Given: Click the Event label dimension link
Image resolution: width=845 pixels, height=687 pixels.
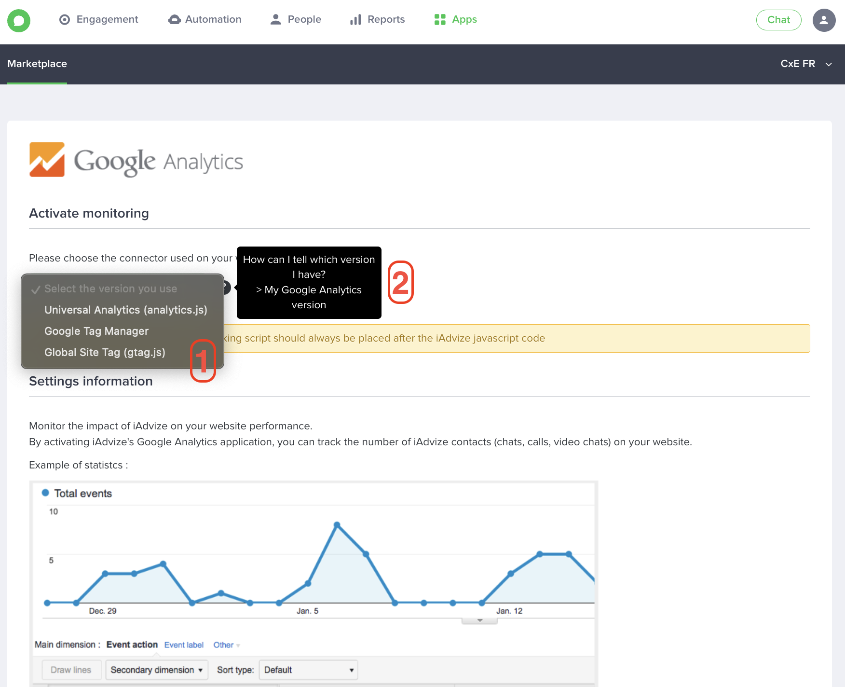Looking at the screenshot, I should [x=184, y=645].
